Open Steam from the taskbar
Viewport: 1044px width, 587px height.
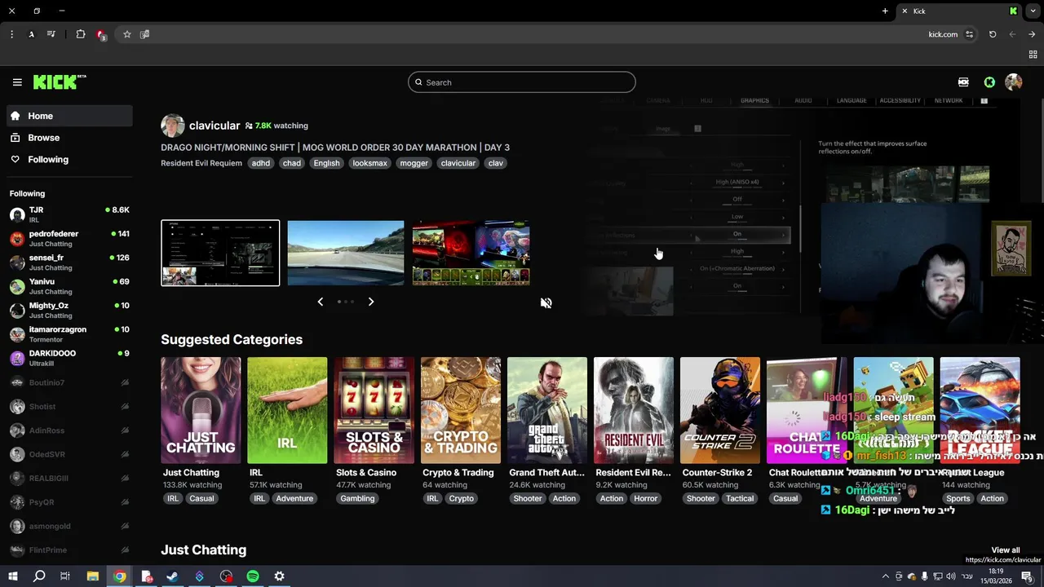click(172, 576)
